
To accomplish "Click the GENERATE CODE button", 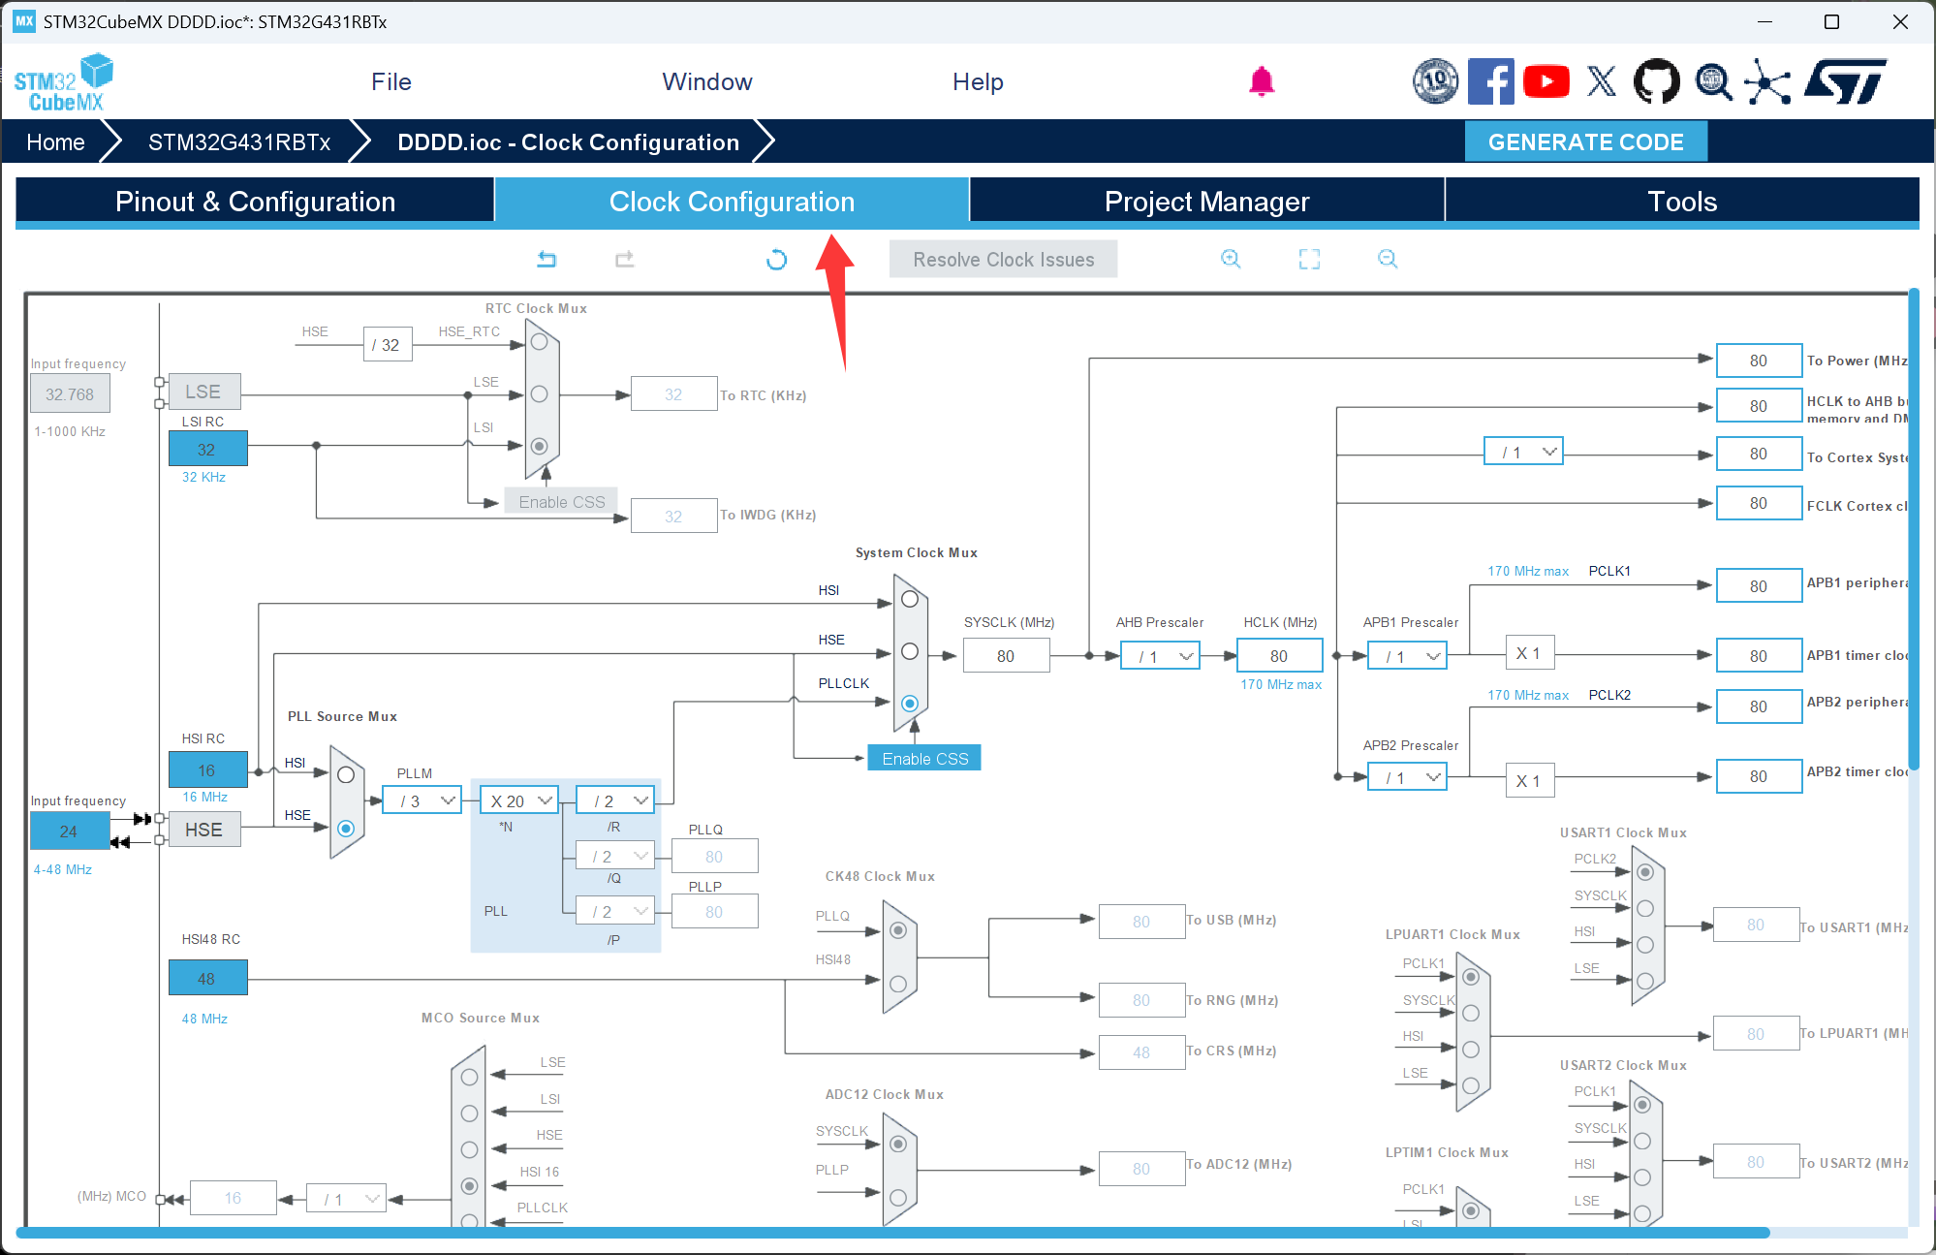I will pyautogui.click(x=1585, y=142).
